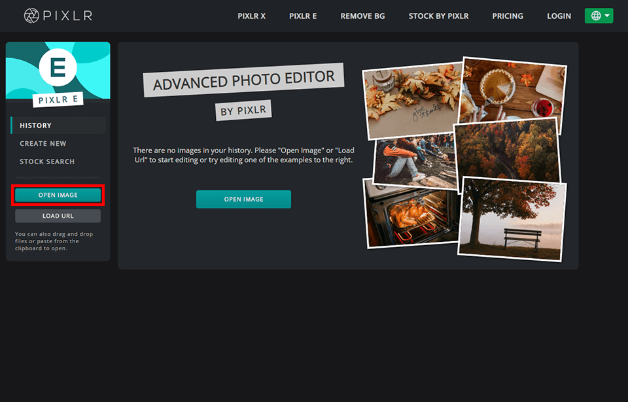
Task: Click the Pixlr E circular badge
Action: coord(58,67)
